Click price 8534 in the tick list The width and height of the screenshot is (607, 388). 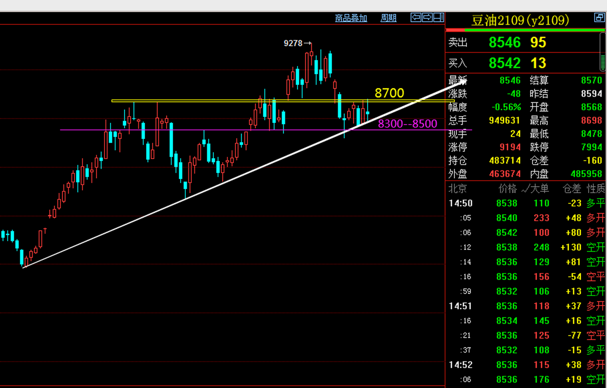(507, 321)
